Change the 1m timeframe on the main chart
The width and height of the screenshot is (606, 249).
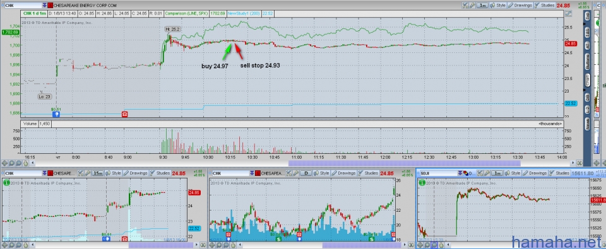[x=482, y=6]
